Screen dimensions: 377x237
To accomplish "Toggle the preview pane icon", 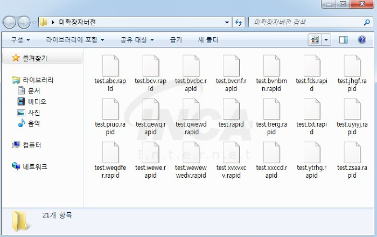I will pos(344,40).
